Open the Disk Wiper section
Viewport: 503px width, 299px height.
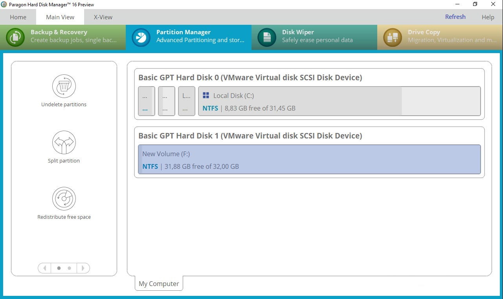tap(314, 37)
